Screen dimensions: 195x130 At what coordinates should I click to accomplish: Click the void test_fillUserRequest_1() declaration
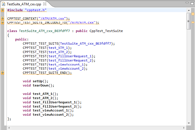(52, 102)
